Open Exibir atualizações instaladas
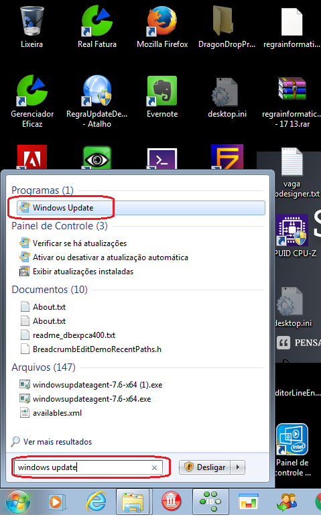This screenshot has width=321, height=519. pyautogui.click(x=76, y=272)
